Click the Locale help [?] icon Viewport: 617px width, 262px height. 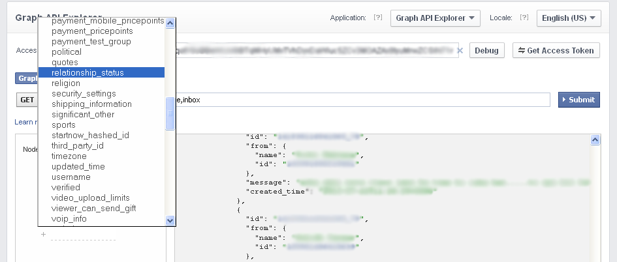point(524,18)
